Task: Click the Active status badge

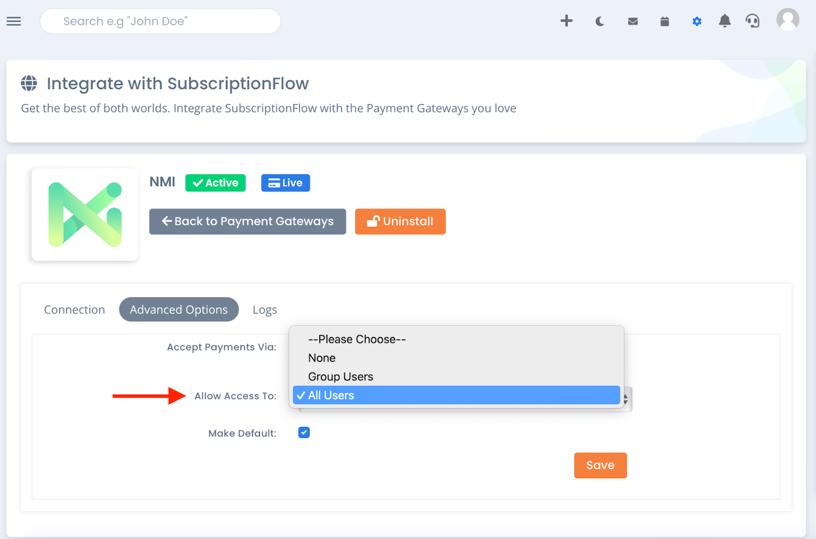Action: click(215, 183)
